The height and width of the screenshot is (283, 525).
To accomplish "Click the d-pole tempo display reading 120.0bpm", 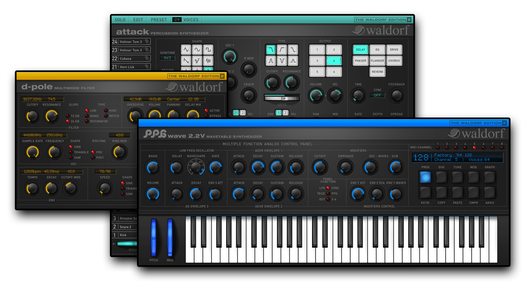I will (x=32, y=172).
